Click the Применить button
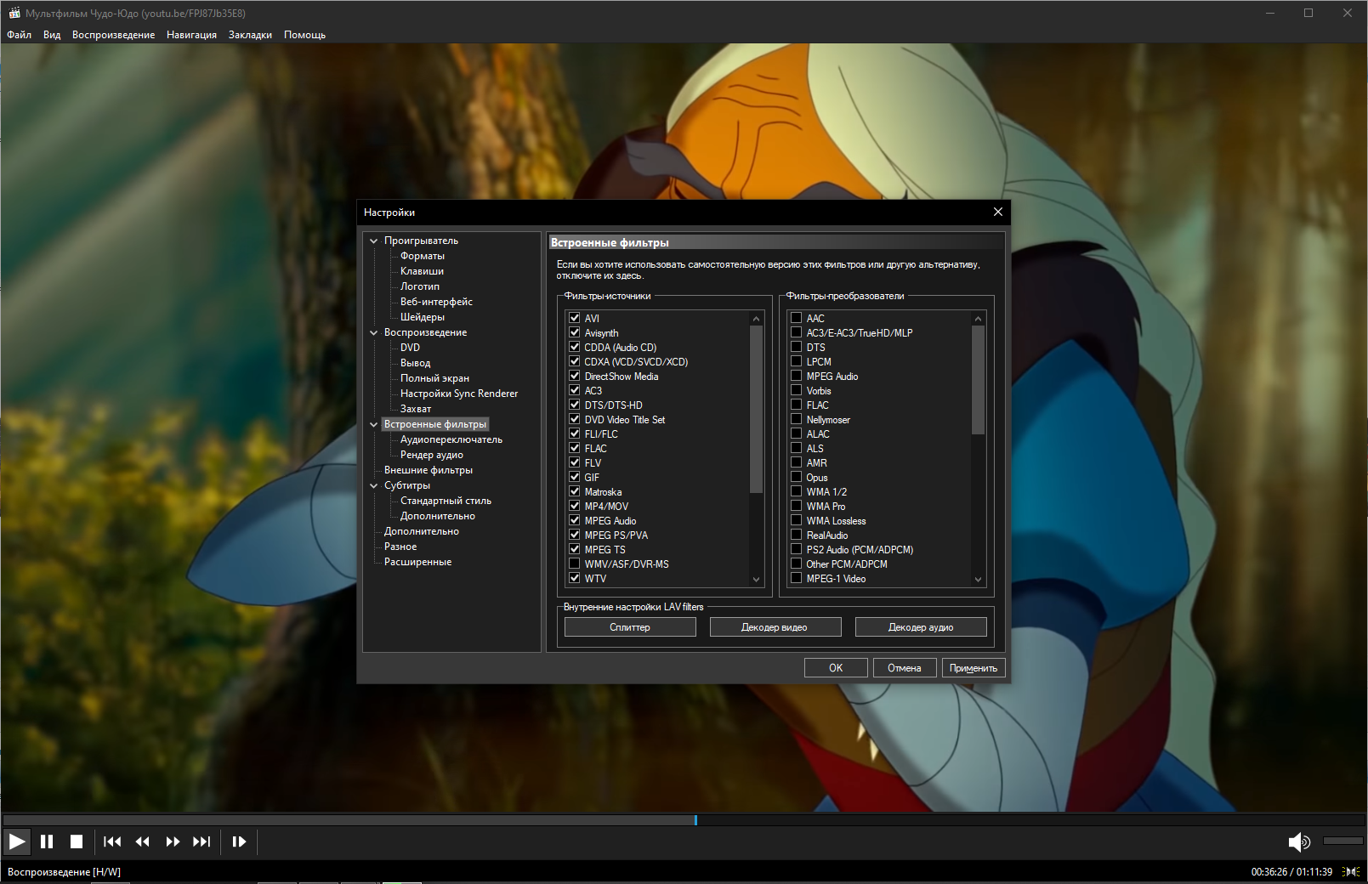This screenshot has height=884, width=1368. [x=973, y=668]
